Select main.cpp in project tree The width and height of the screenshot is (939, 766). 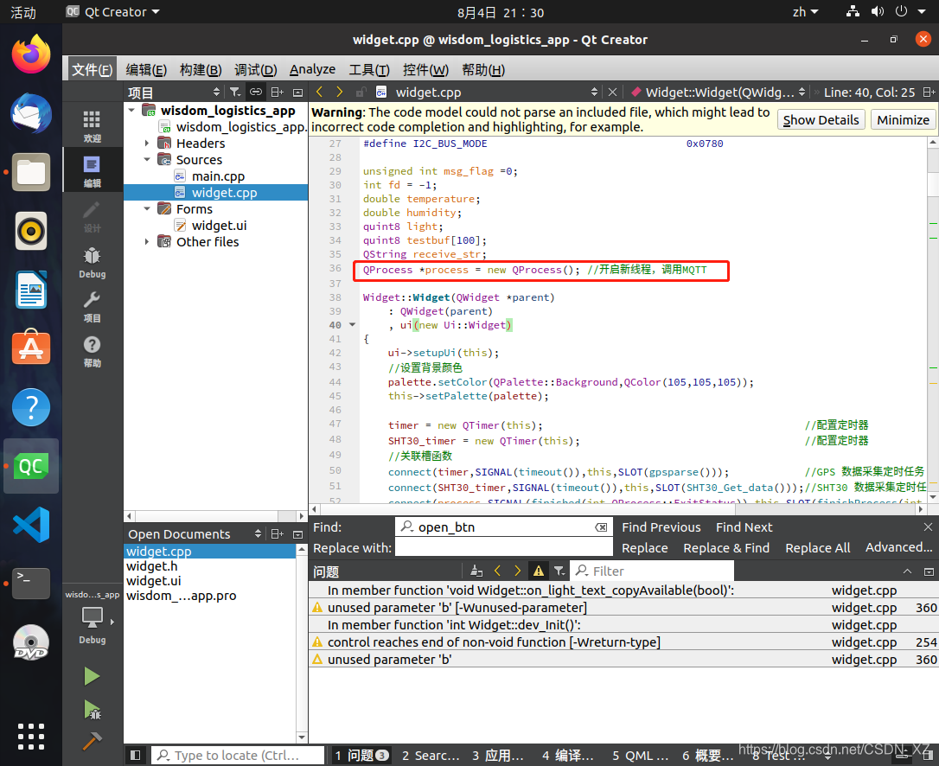[x=218, y=176]
